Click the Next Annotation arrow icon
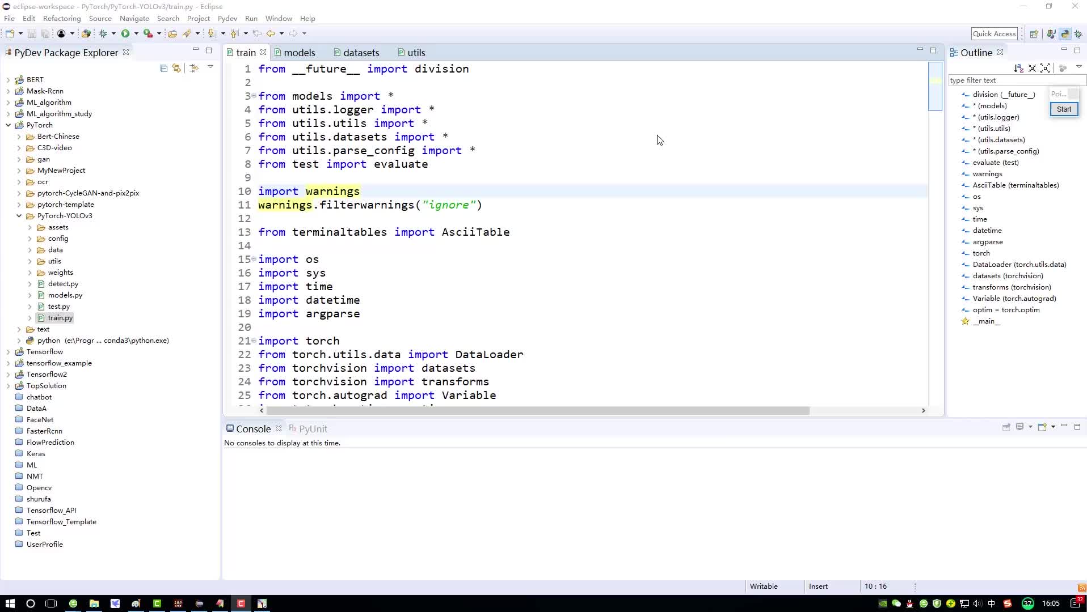 (x=212, y=33)
